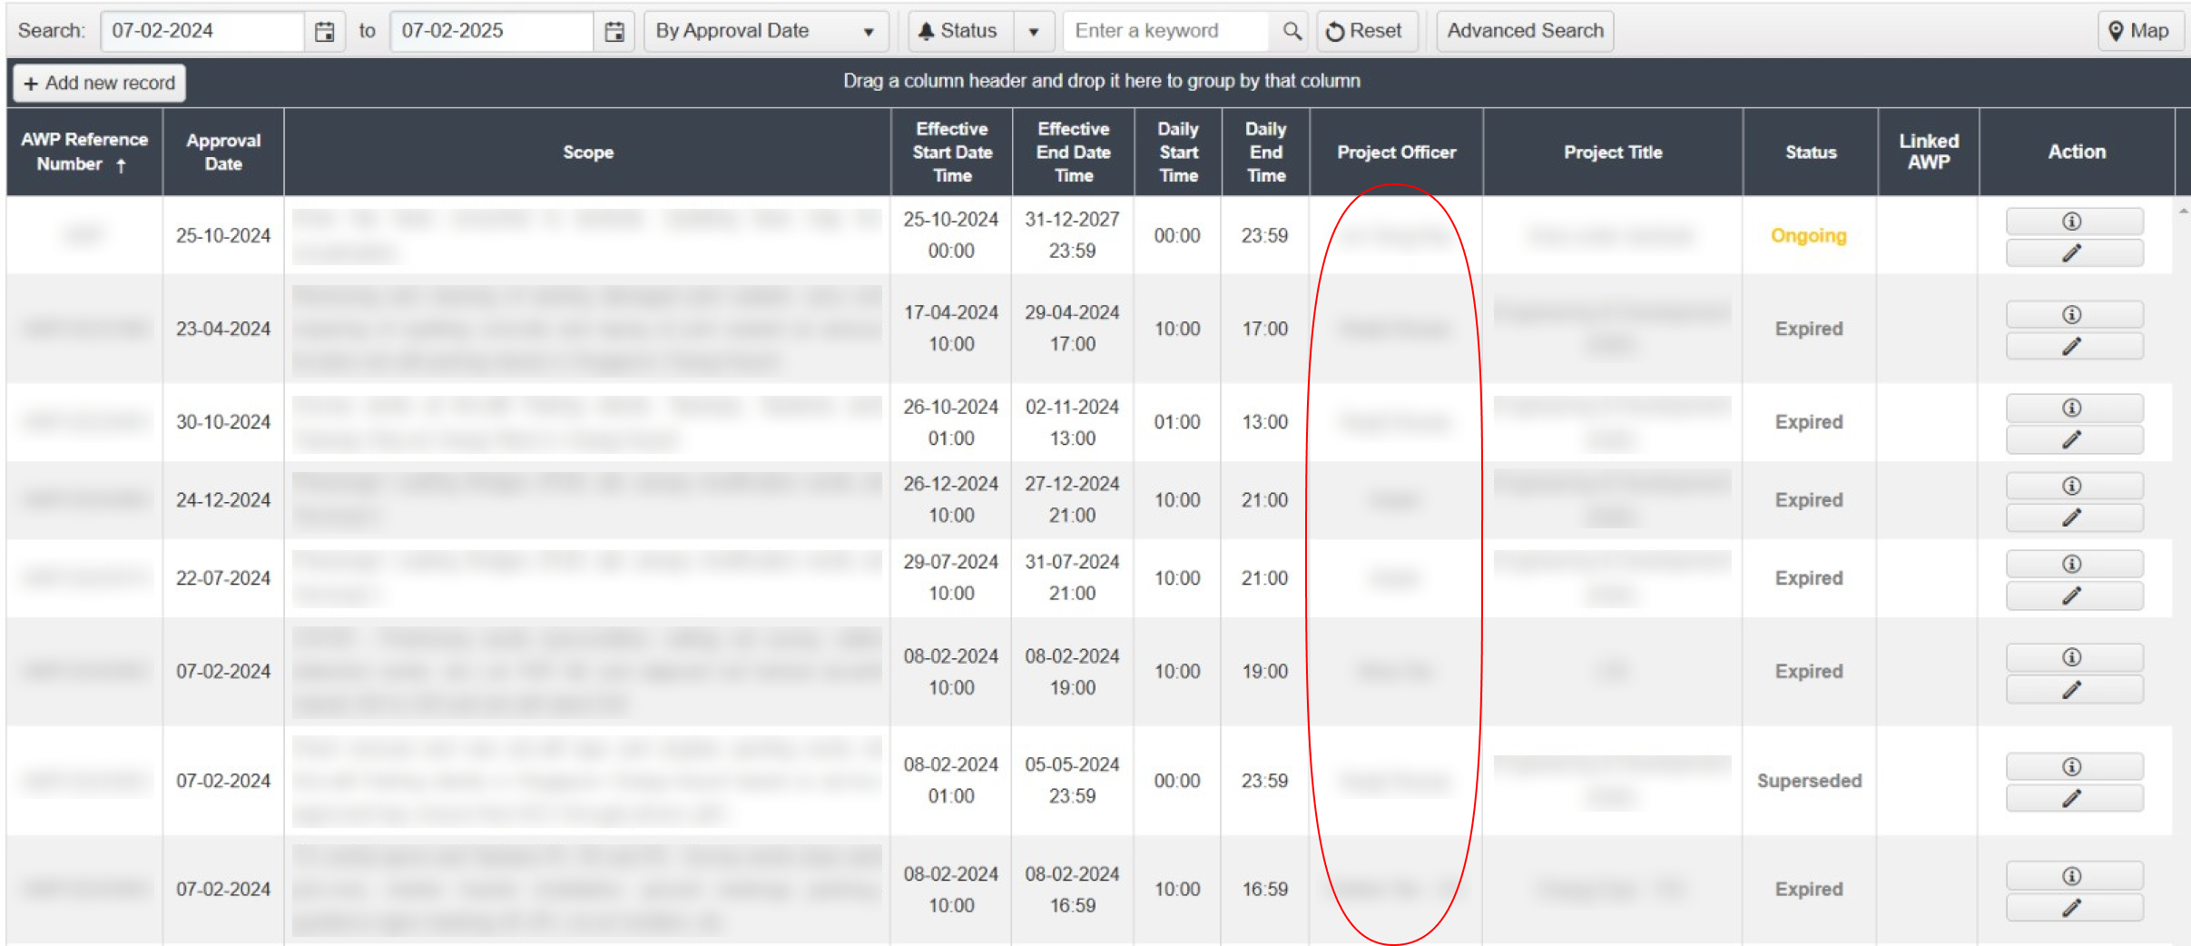Image resolution: width=2191 pixels, height=946 pixels.
Task: Sort by Approval Date column header
Action: [223, 152]
